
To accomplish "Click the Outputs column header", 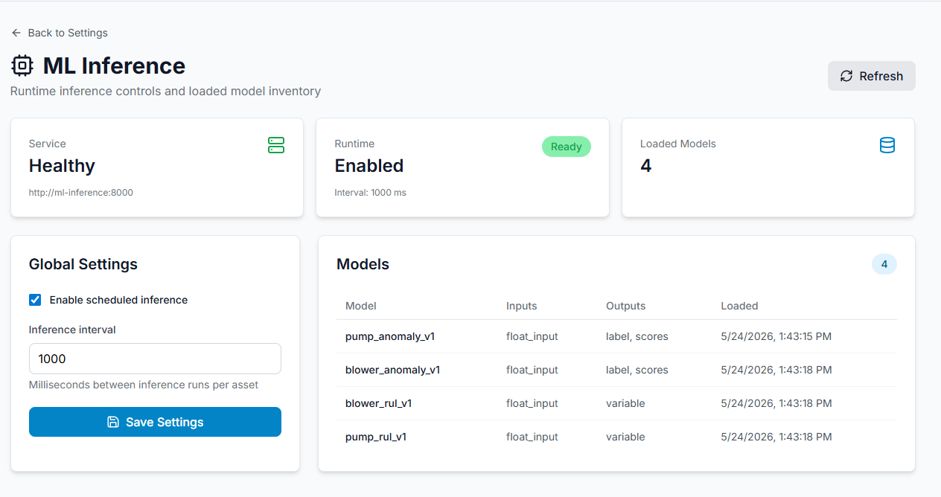I will coord(626,306).
